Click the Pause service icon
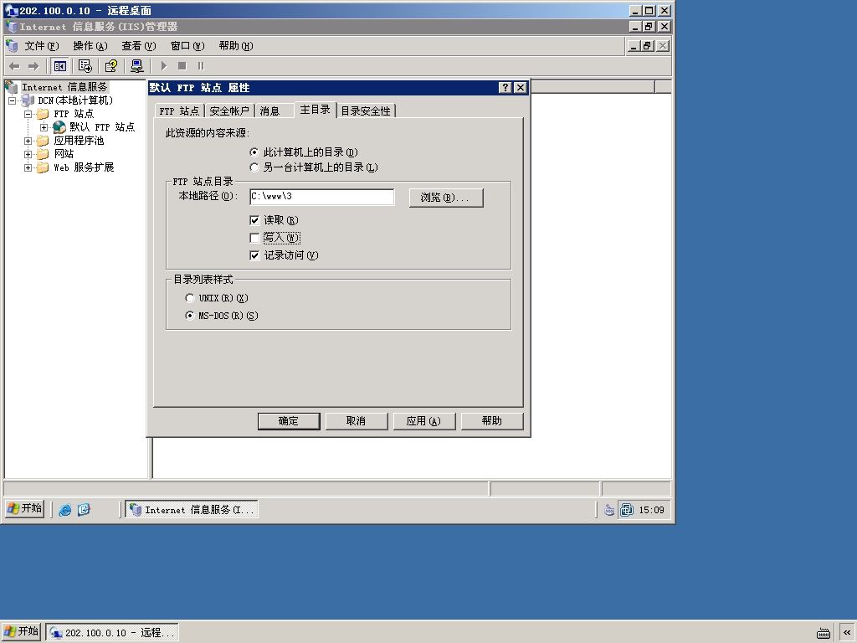 tap(201, 66)
